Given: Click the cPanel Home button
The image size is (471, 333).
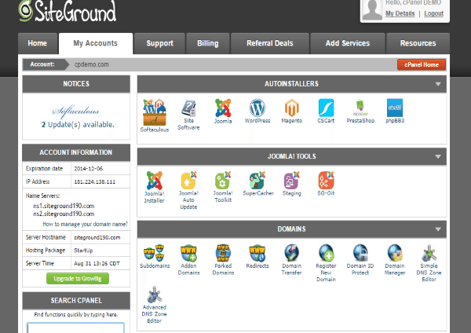Looking at the screenshot, I should click(x=422, y=64).
